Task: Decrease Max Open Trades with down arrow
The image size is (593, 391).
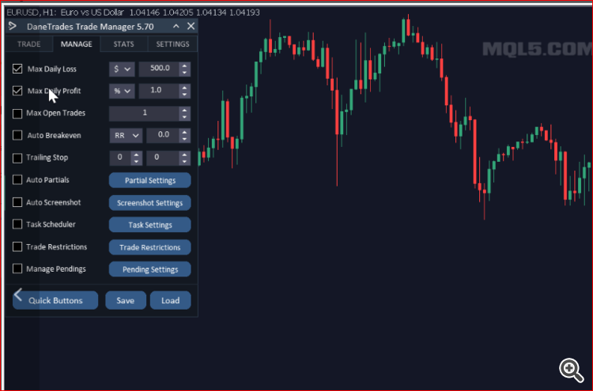Action: [184, 117]
